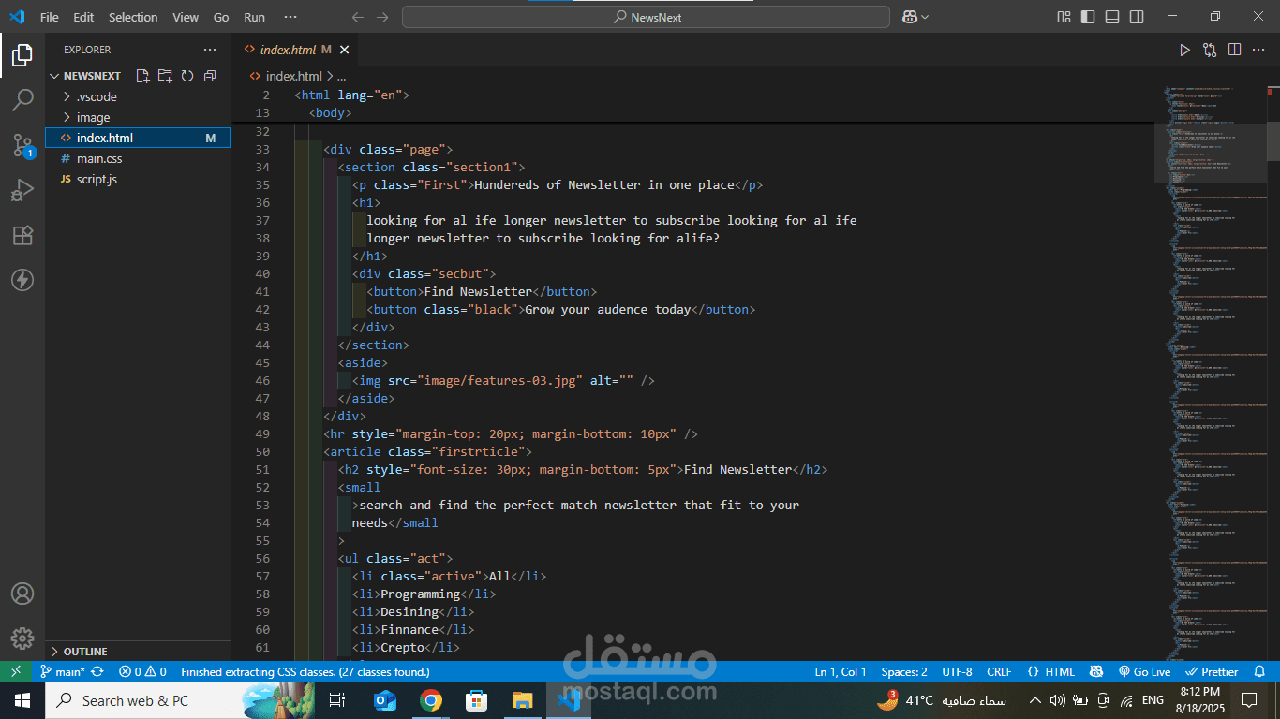This screenshot has width=1280, height=719.
Task: Click the New Folder icon in Explorer
Action: 165,76
